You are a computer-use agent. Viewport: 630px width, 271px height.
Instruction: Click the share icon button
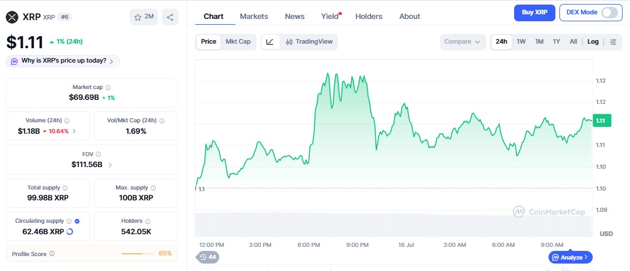coord(170,17)
